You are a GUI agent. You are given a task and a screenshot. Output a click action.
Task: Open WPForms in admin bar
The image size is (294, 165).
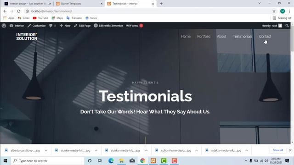coord(135,26)
